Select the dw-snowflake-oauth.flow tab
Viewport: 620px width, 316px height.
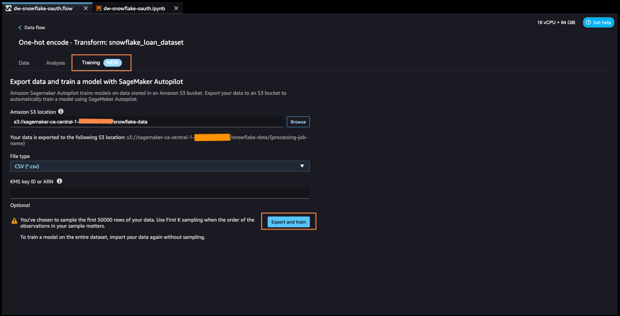pos(46,8)
